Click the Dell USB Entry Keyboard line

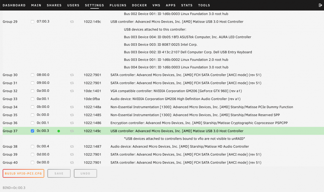[x=188, y=52]
